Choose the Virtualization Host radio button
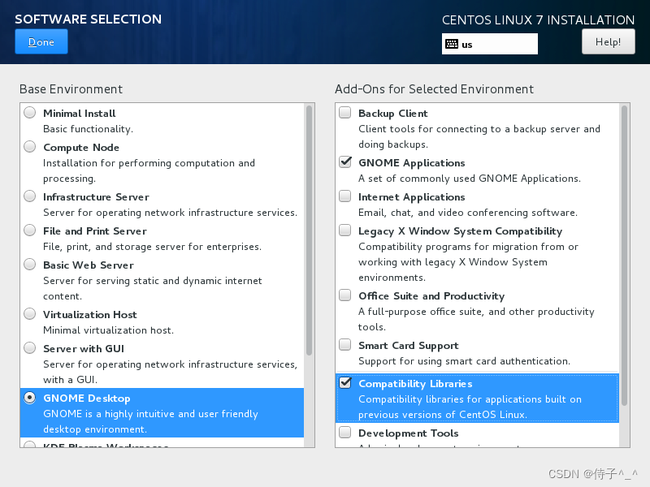650x487 pixels. [x=30, y=314]
